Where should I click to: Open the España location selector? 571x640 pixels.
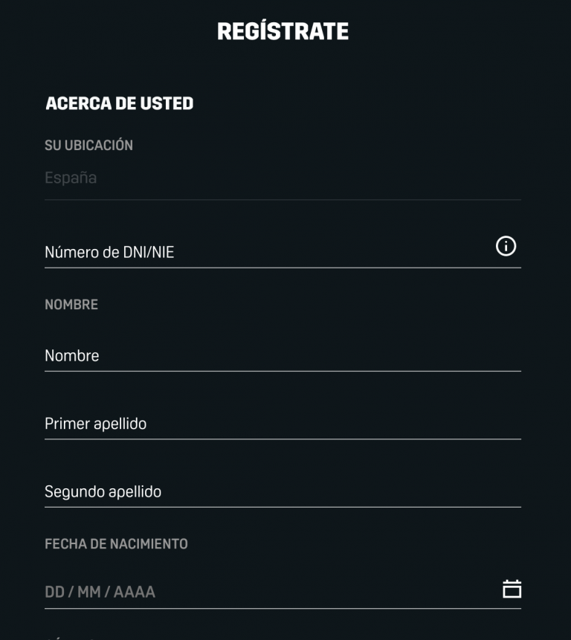(x=283, y=178)
